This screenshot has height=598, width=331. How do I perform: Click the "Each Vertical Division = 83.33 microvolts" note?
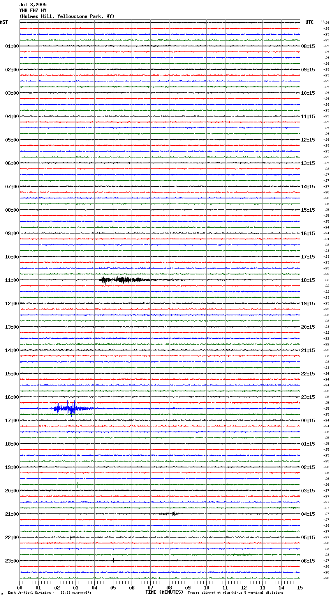[x=49, y=593]
